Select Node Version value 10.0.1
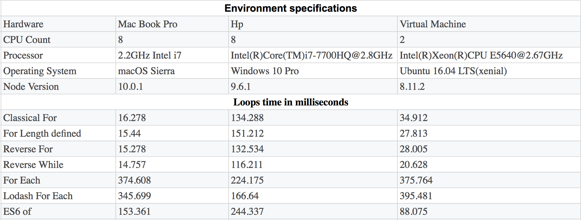The image size is (581, 220). click(172, 86)
